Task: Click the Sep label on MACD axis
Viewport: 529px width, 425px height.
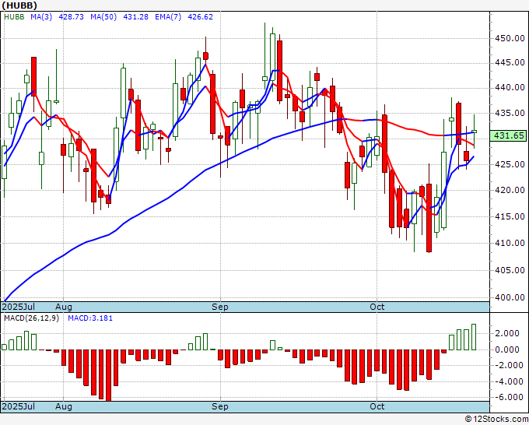Action: (220, 406)
